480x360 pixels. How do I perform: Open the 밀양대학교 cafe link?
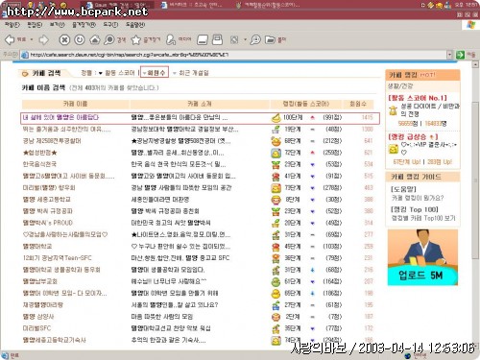(37, 247)
